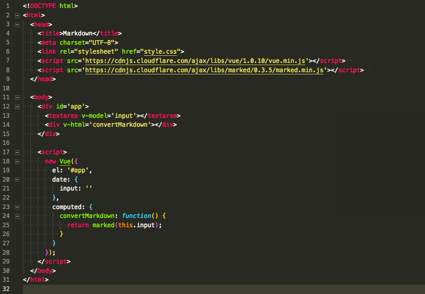Click the 'convertMarkdown' string on line 14
This screenshot has height=294, width=425.
[x=120, y=125]
